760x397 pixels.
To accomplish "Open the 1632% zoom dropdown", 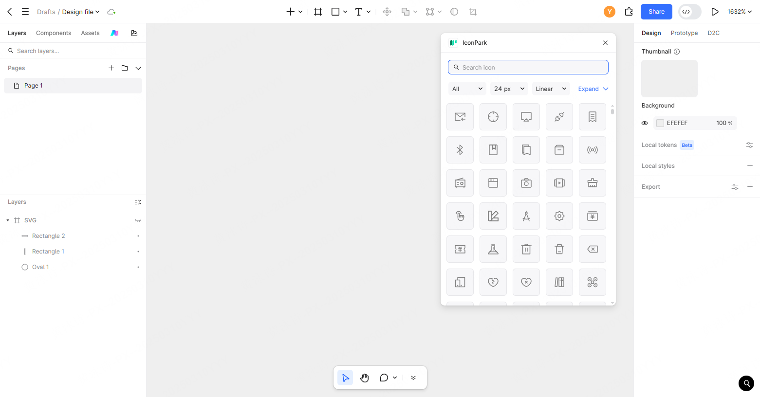I will [x=740, y=12].
